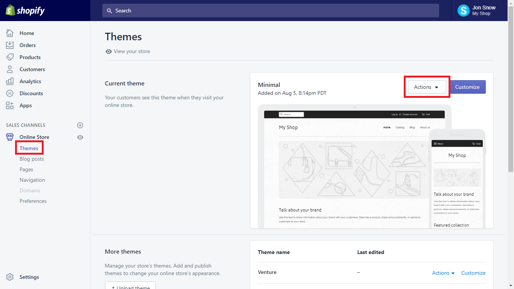Click the Discounts badge icon
This screenshot has height=289, width=514.
pyautogui.click(x=10, y=93)
